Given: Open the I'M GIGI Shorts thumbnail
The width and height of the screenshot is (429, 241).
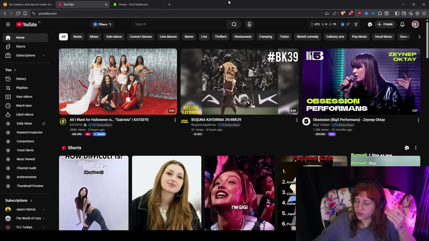Looking at the screenshot, I should tap(240, 193).
